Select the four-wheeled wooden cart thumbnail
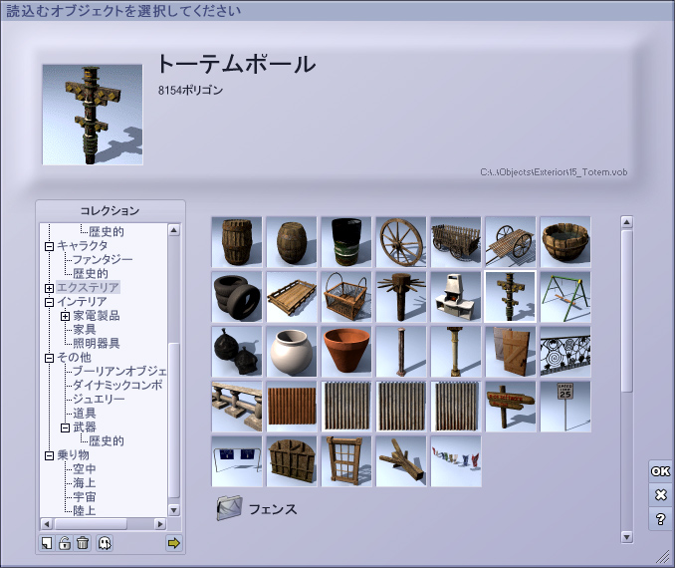The width and height of the screenshot is (675, 568). point(456,242)
